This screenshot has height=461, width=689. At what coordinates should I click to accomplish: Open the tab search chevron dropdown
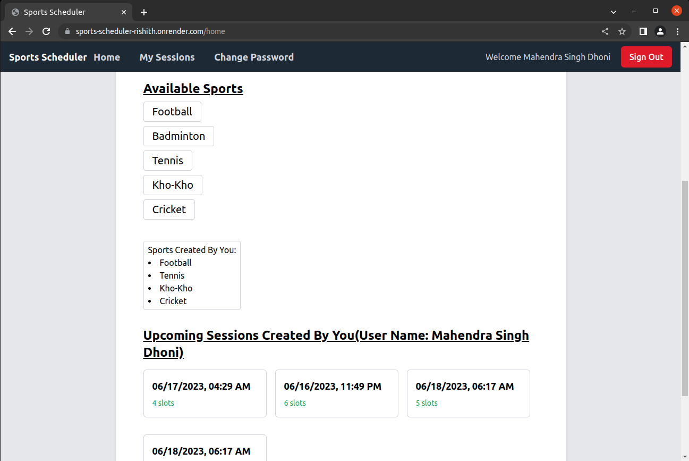click(613, 11)
